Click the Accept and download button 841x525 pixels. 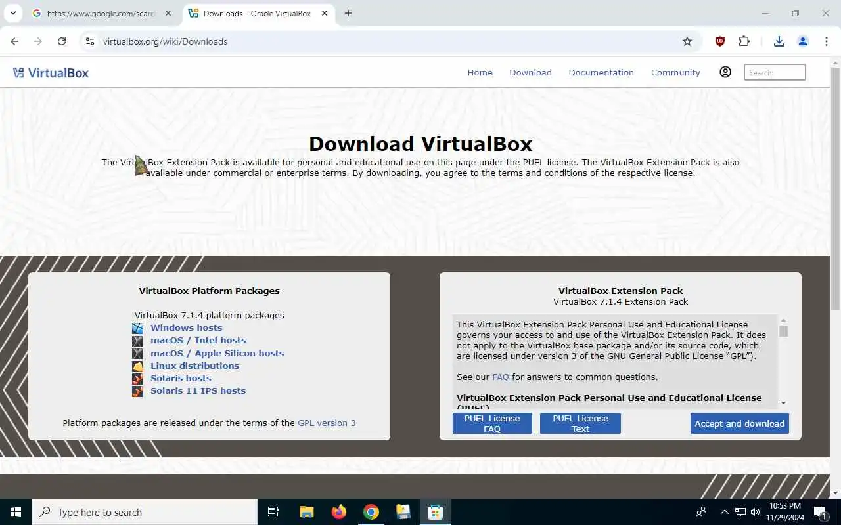[x=740, y=423]
